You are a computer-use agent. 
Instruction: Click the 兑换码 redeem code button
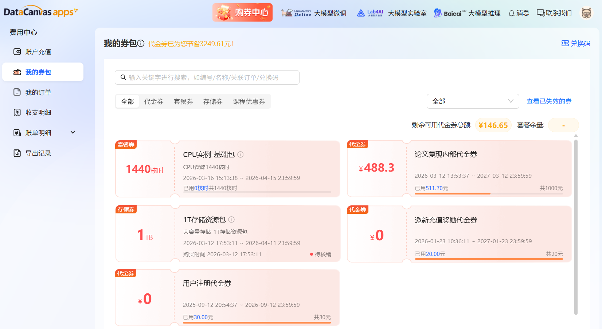point(575,43)
